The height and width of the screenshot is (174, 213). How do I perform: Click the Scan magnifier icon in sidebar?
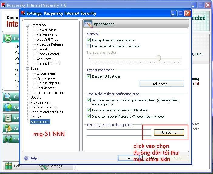[8, 97]
